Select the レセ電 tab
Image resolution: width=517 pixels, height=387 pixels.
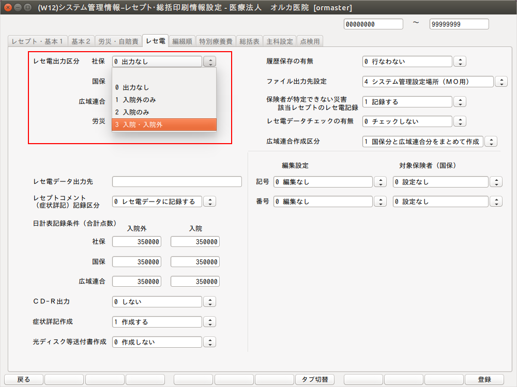[x=155, y=41]
